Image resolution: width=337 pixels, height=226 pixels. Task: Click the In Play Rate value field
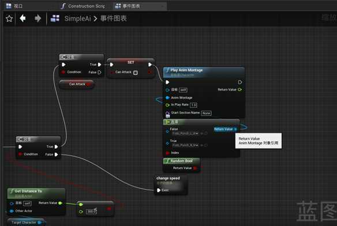click(193, 105)
